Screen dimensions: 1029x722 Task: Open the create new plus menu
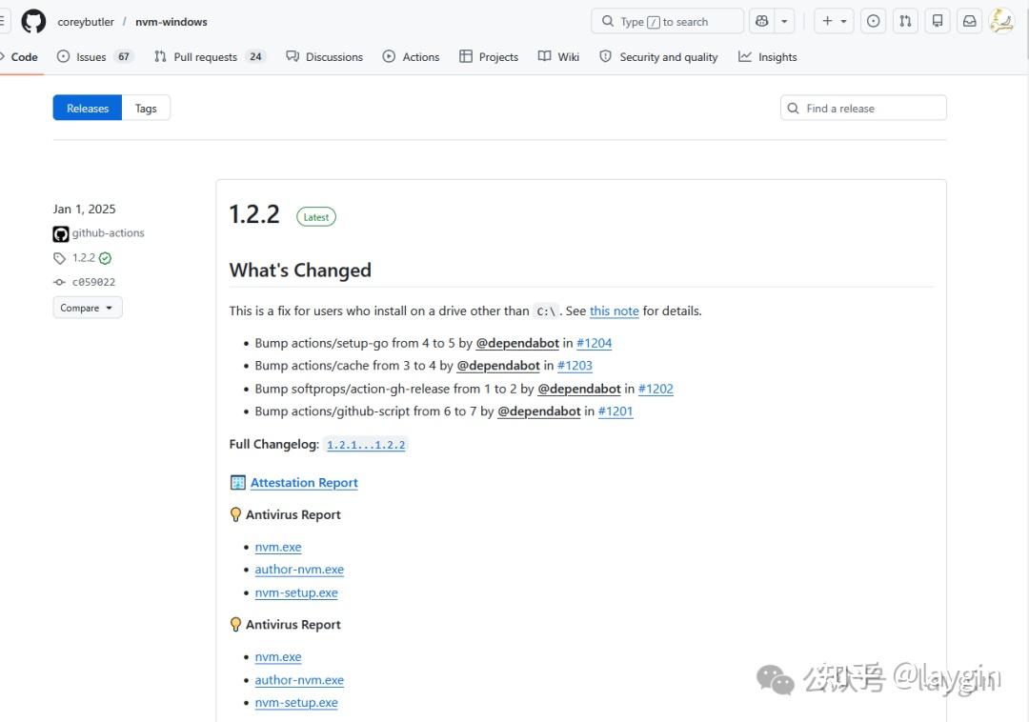(x=834, y=21)
